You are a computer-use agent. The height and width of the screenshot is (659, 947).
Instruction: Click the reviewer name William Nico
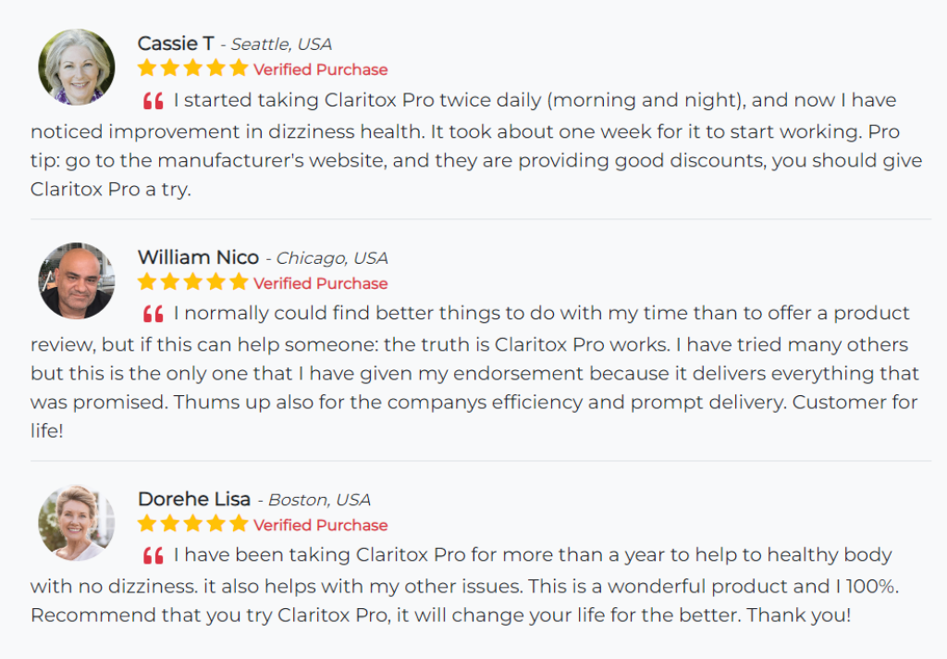198,257
